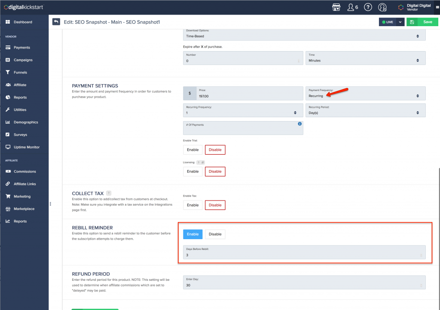Click the floppy disk save icon

click(x=412, y=22)
